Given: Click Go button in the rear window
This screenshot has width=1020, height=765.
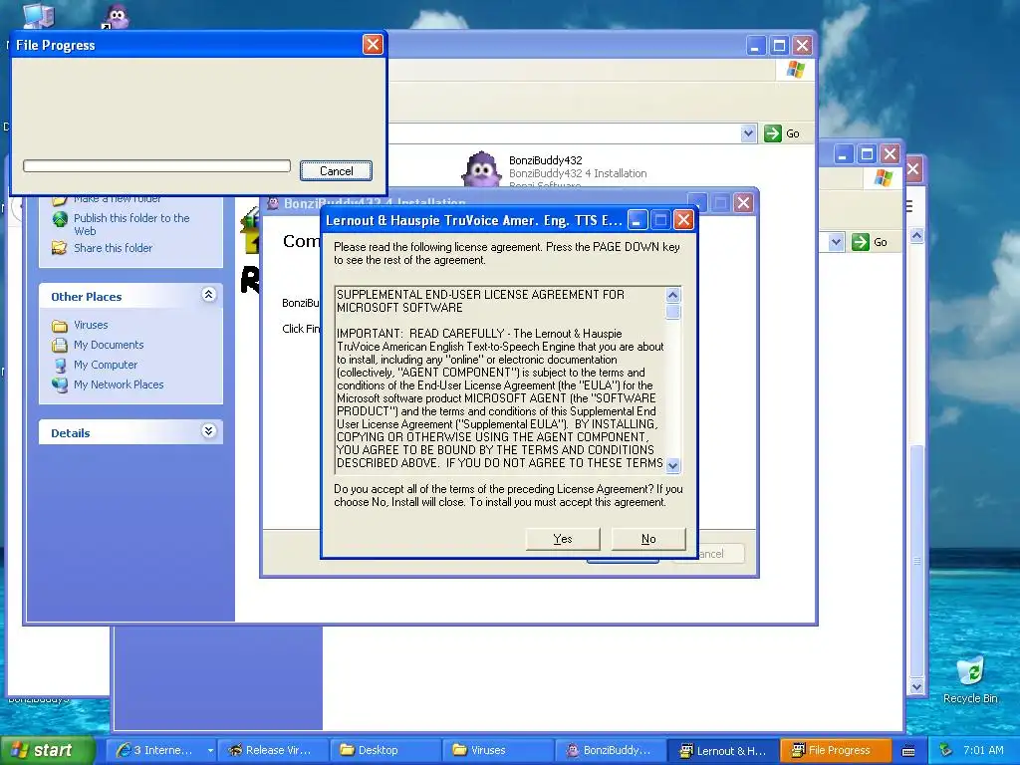Looking at the screenshot, I should [x=869, y=242].
